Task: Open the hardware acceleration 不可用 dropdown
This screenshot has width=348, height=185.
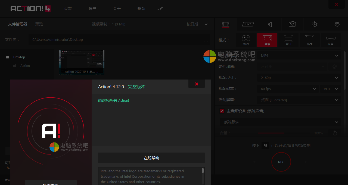Action: pyautogui.click(x=292, y=67)
